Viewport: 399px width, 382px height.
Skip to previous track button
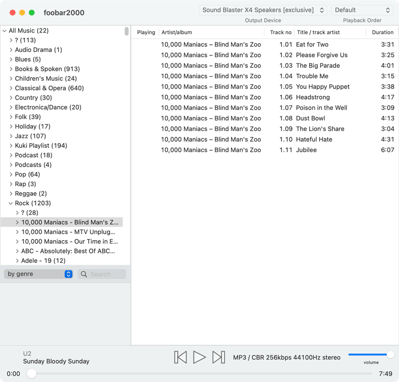coord(180,357)
